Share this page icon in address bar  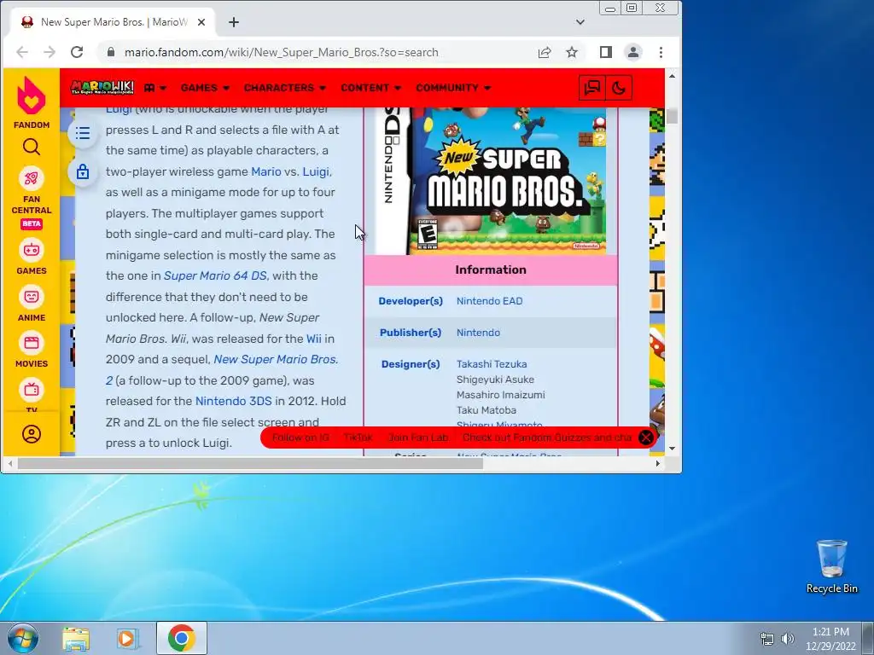545,52
